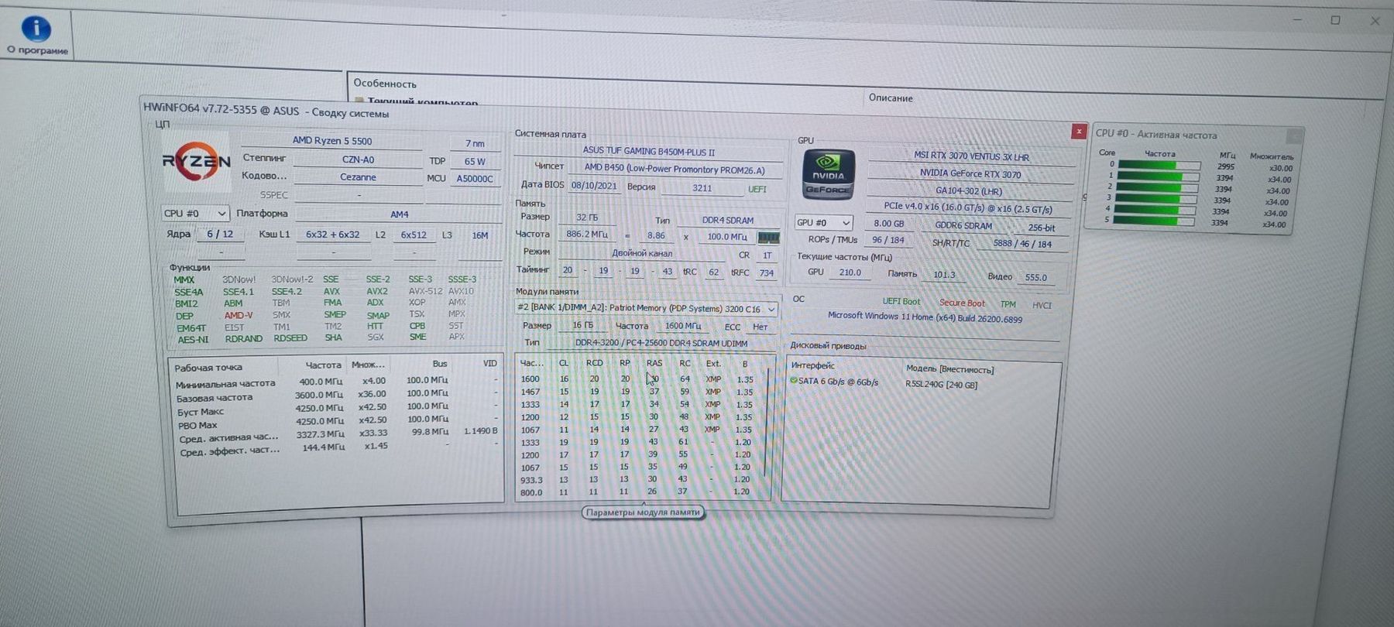Click the ASUS TUF GAMING B450M-PLUS II field
This screenshot has width=1394, height=627.
(649, 152)
